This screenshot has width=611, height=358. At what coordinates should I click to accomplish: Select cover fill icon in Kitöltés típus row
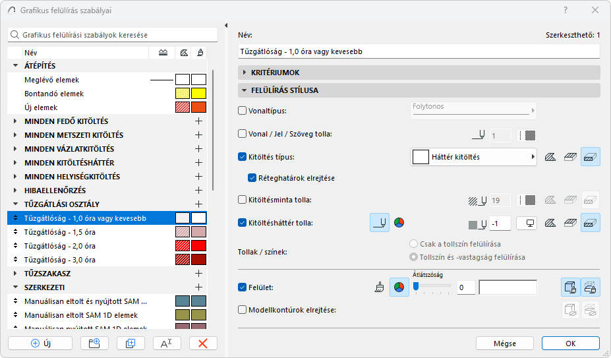[571, 157]
